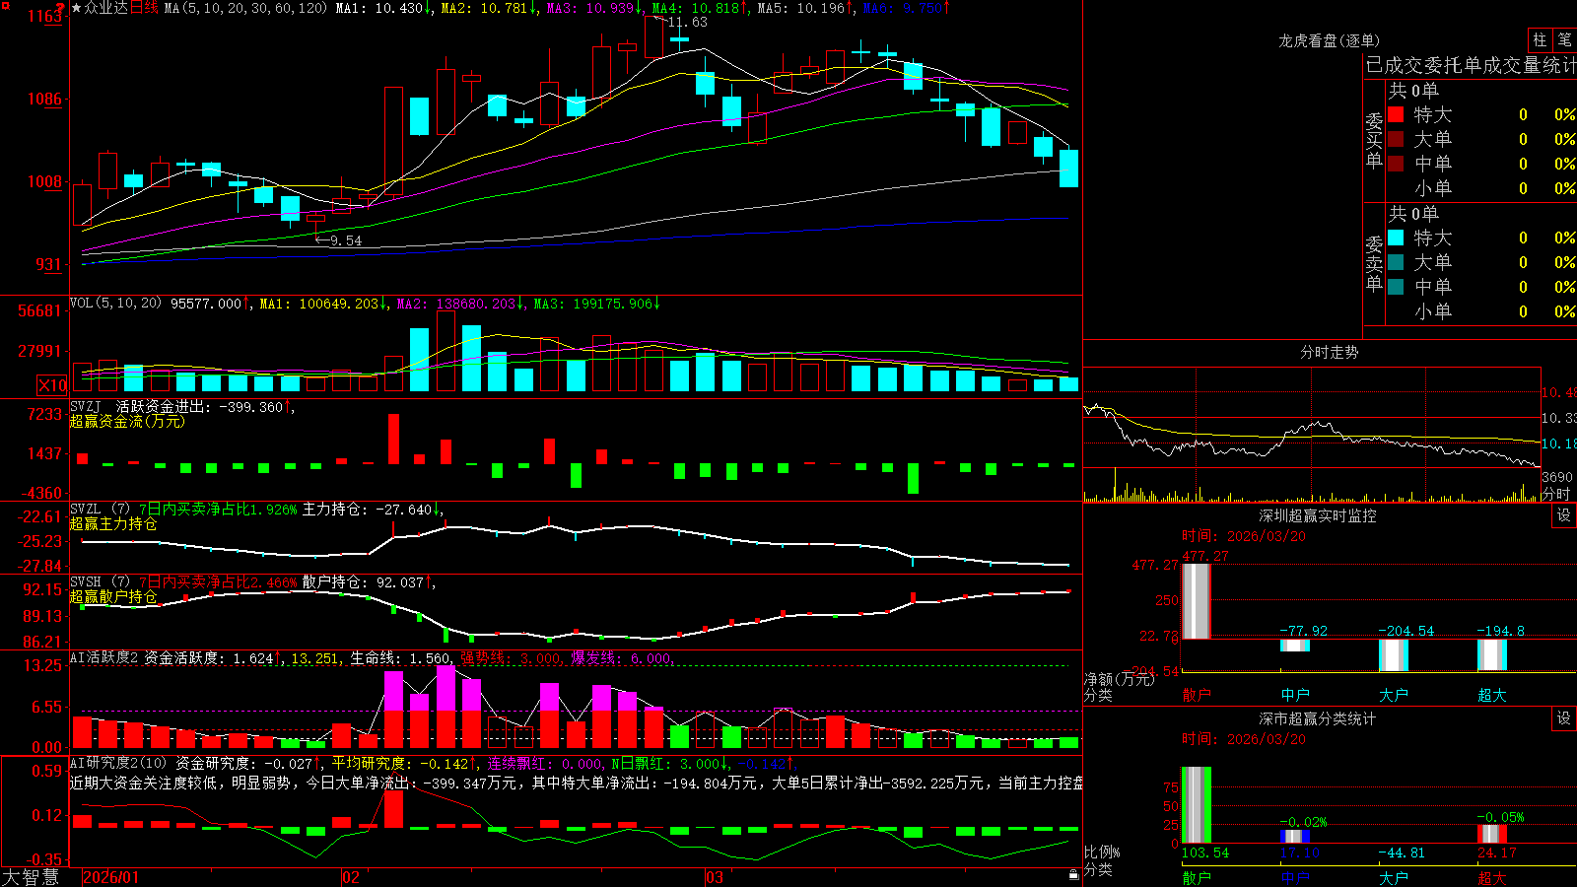The image size is (1577, 887).
Task: Click the intraday 分时走势 mini chart
Action: [x=1312, y=435]
